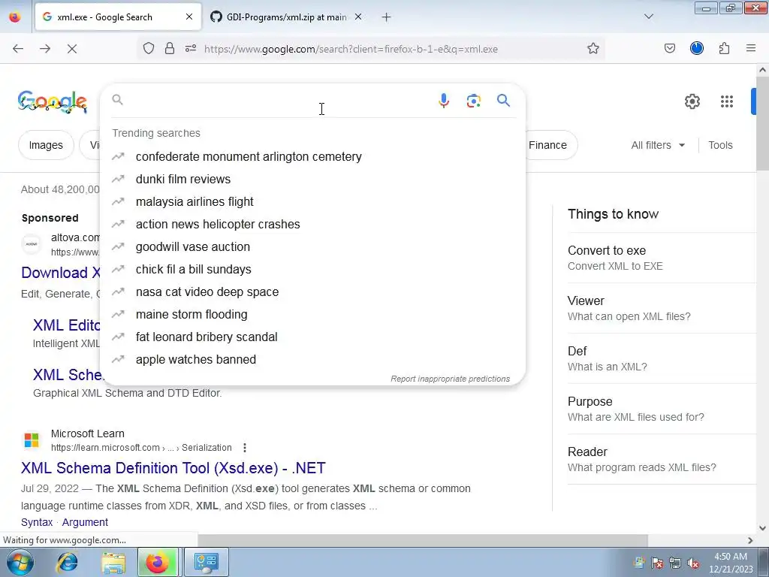Image resolution: width=769 pixels, height=577 pixels.
Task: Select suggestion 'chick fil a bill sundays'
Action: coord(312,270)
